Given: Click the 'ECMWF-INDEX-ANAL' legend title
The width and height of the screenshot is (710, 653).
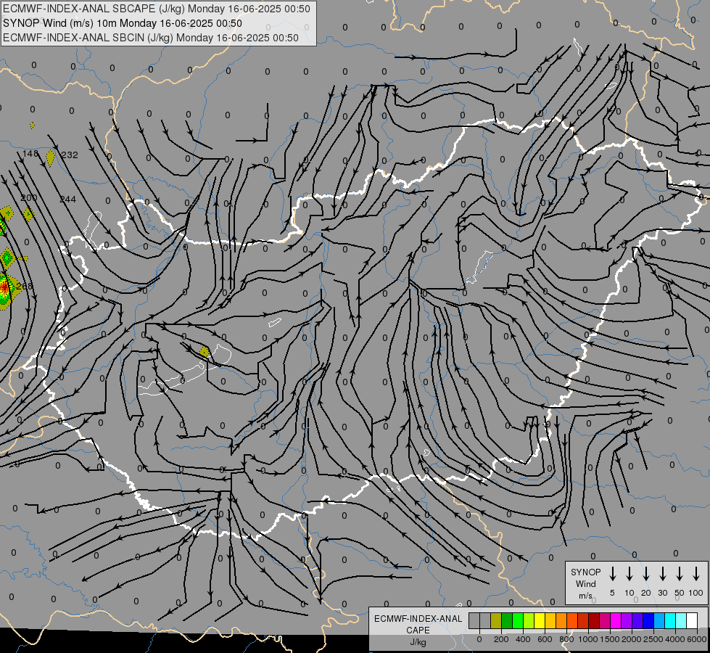Looking at the screenshot, I should (x=418, y=619).
